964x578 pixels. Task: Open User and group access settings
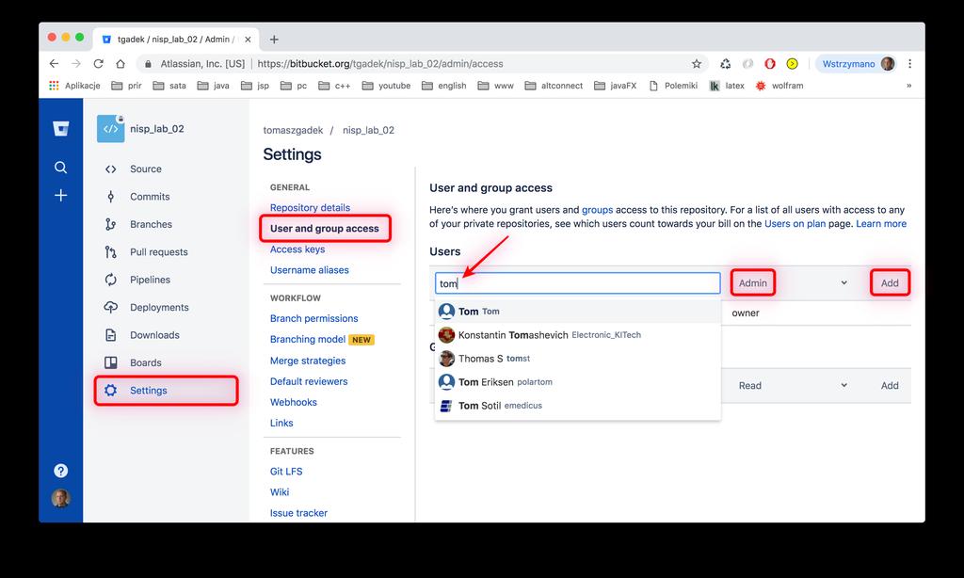click(325, 228)
